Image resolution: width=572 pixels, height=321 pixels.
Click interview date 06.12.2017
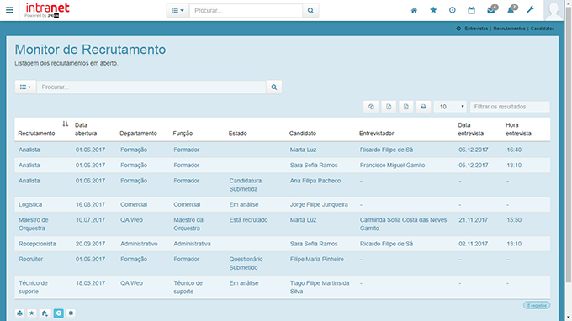pos(474,150)
